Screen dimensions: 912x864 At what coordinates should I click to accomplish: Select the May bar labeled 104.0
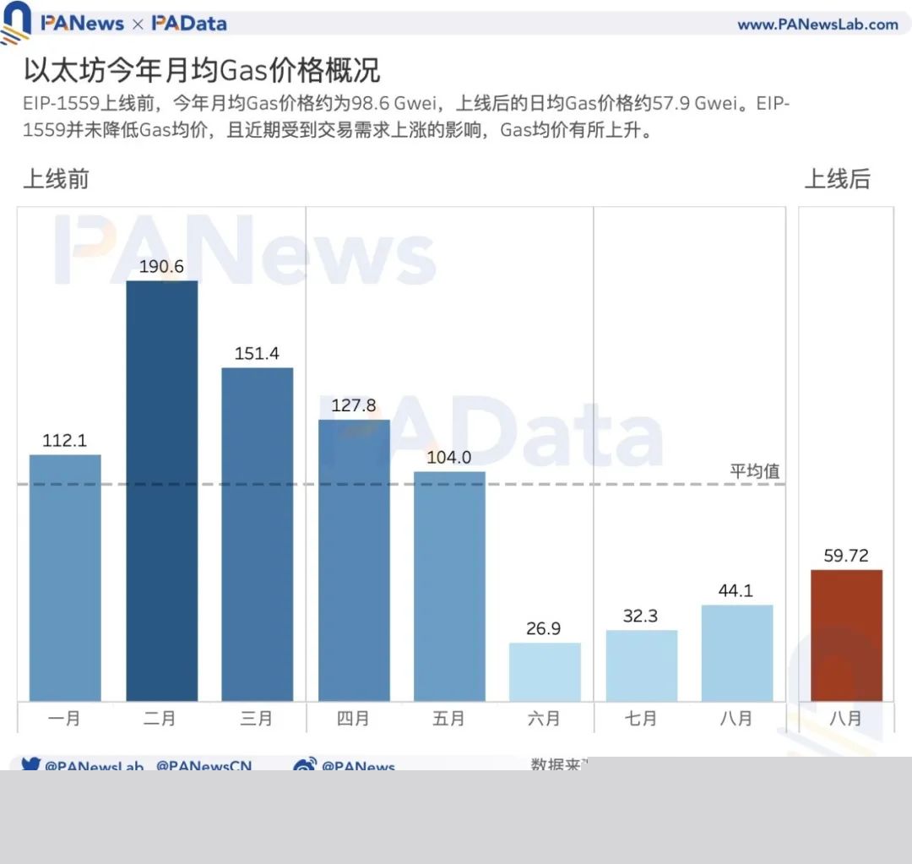(449, 586)
